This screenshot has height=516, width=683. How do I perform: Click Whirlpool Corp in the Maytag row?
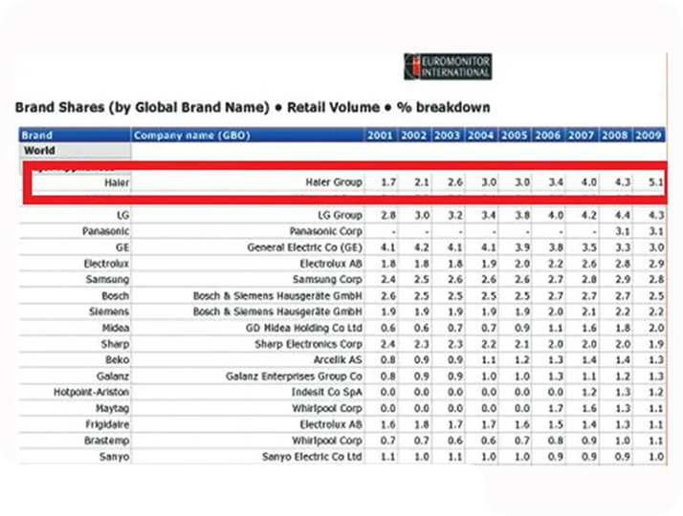point(327,408)
